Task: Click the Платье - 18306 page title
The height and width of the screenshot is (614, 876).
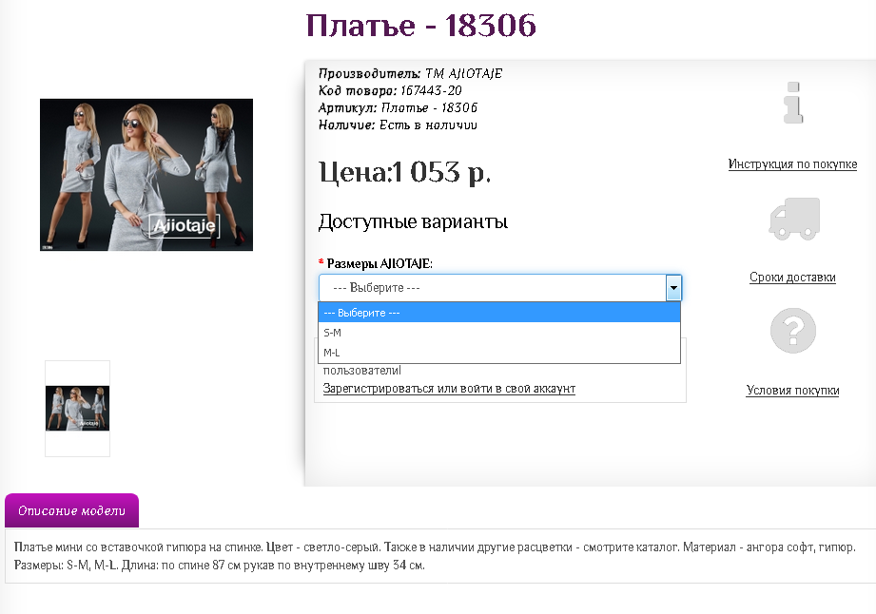Action: [x=421, y=26]
